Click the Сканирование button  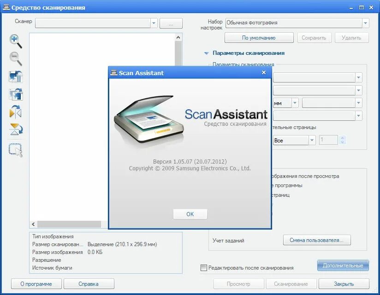291,283
